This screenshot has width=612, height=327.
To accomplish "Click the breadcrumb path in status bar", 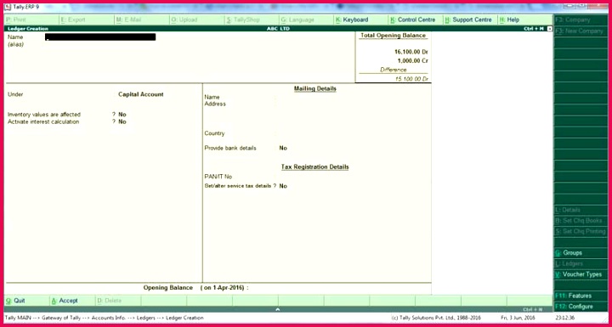I will click(105, 318).
